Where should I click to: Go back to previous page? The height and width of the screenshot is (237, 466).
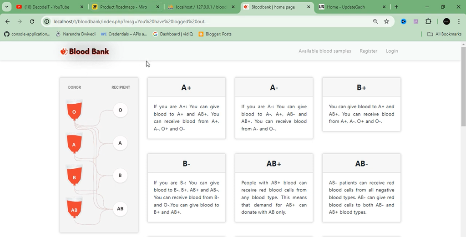click(7, 21)
